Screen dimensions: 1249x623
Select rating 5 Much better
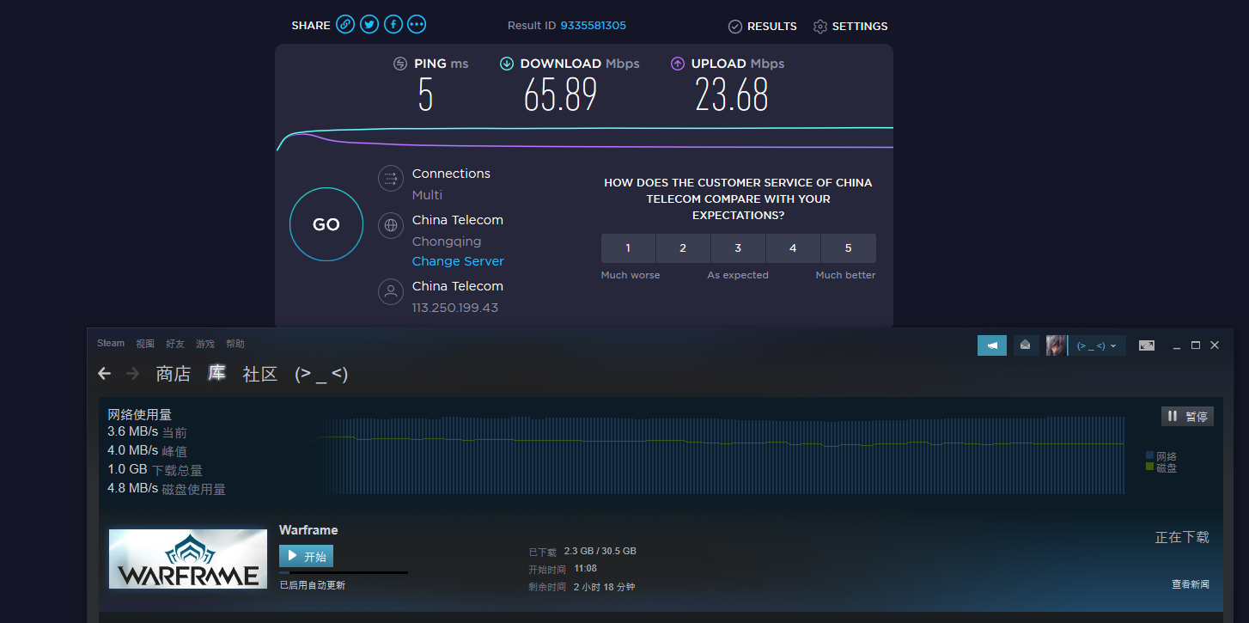point(848,248)
